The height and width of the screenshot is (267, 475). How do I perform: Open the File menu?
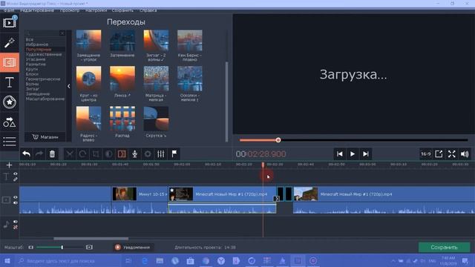tap(9, 10)
